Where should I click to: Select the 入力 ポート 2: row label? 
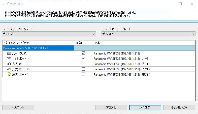(x=21, y=69)
